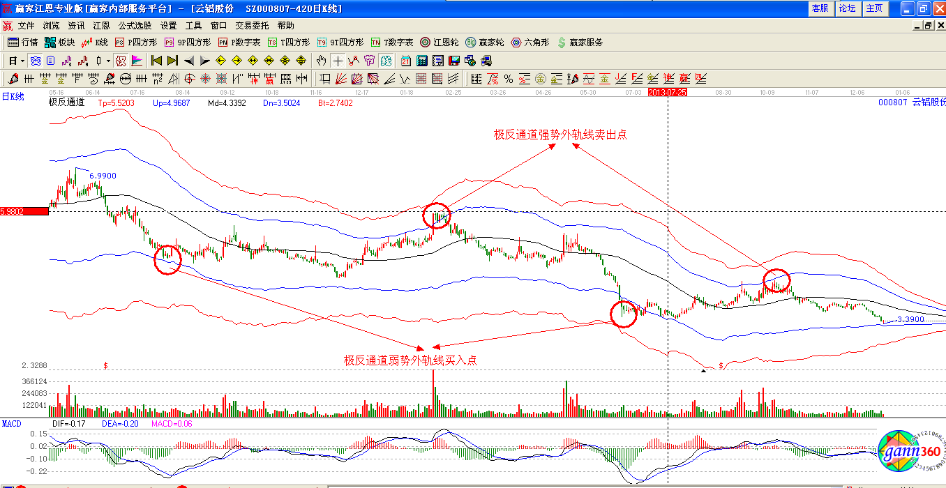946x488 pixels.
Task: Open the 交易委托 menu
Action: (252, 25)
